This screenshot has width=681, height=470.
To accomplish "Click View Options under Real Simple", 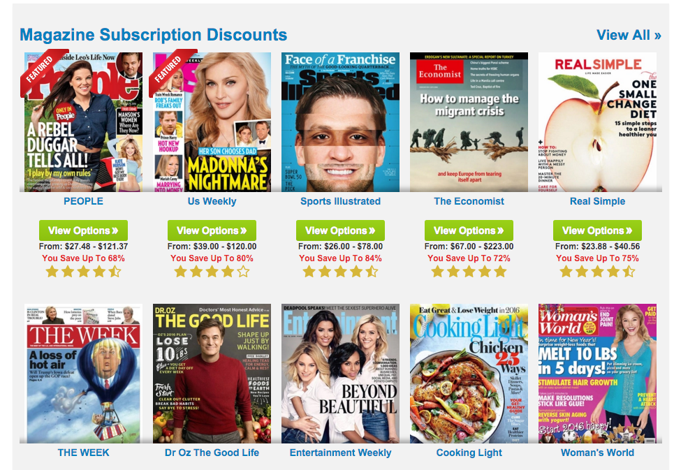I will (x=598, y=230).
